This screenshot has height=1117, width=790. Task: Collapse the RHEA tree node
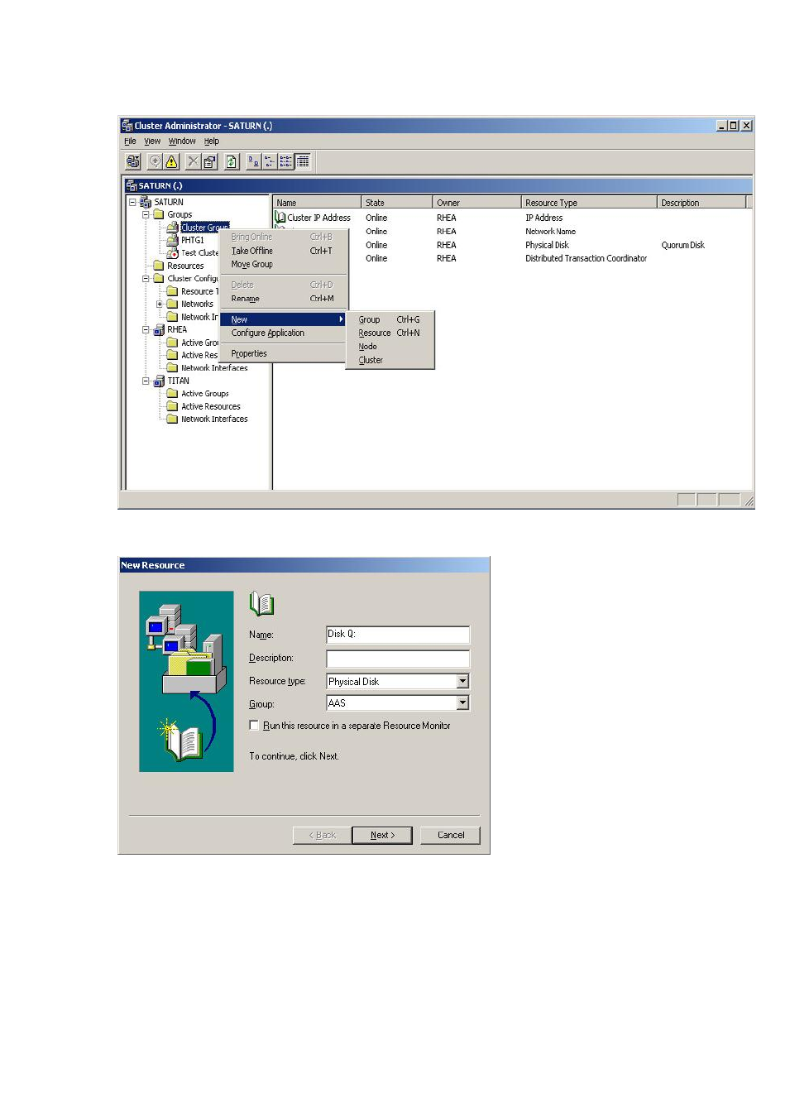click(146, 329)
